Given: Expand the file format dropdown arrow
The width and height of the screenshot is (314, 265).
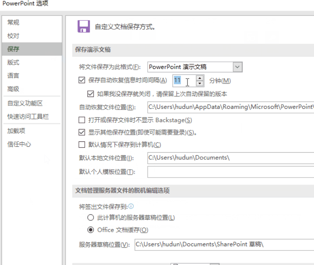Looking at the screenshot, I should click(x=238, y=67).
